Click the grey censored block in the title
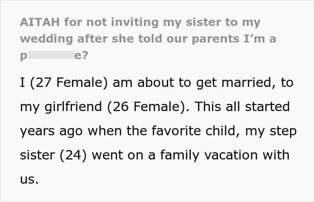Screen dimensions: 314x202 51,55
